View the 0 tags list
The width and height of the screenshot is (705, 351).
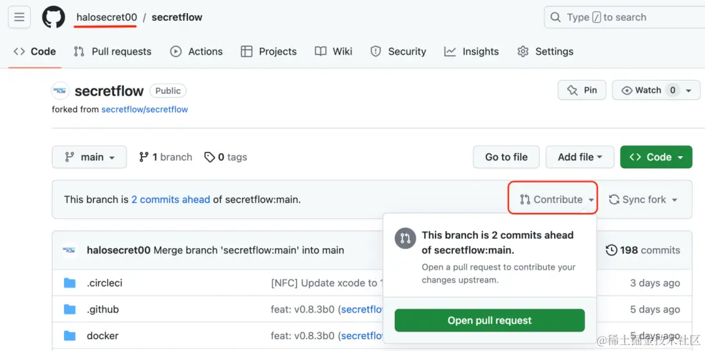225,157
